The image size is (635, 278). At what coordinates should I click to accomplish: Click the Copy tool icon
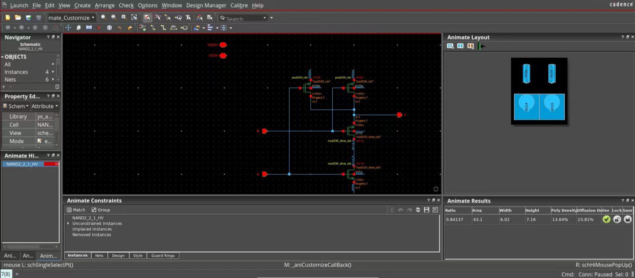(78, 27)
